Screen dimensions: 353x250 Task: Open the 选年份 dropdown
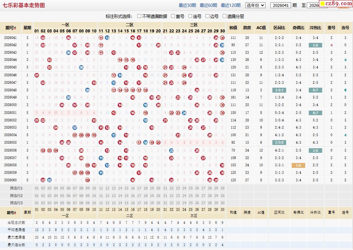[x=256, y=5]
